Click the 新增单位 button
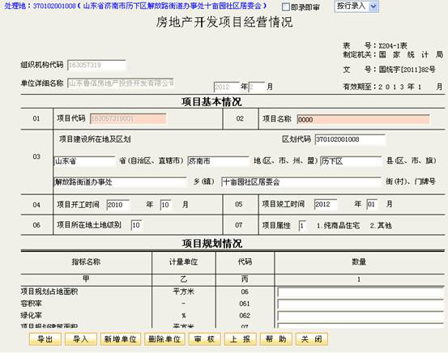This screenshot has width=448, height=353. pos(120,339)
